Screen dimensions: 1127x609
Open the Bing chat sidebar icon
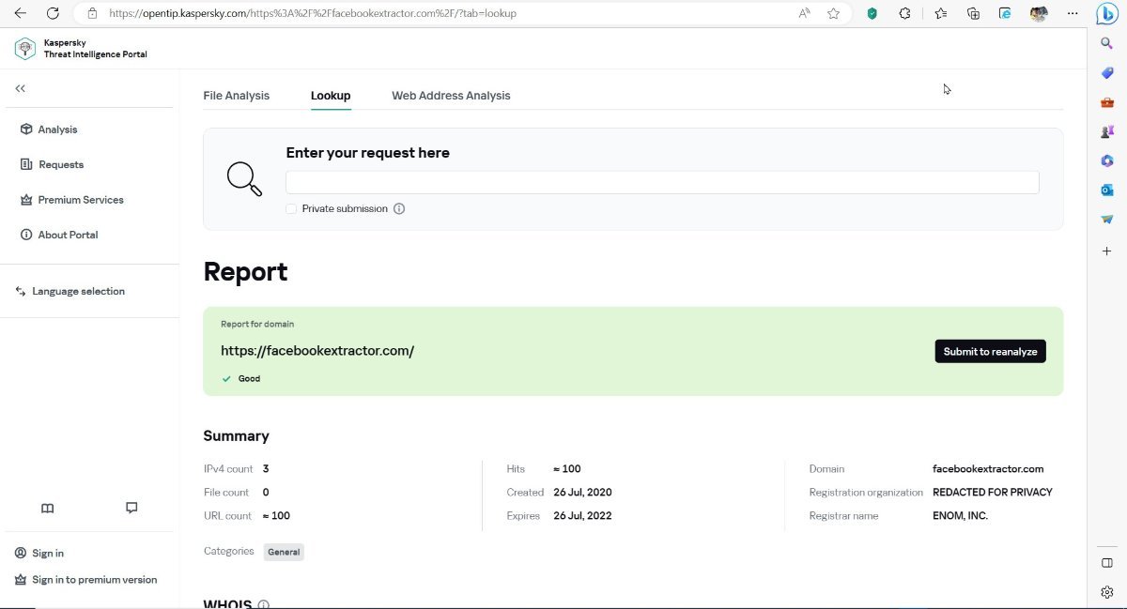(x=1107, y=13)
